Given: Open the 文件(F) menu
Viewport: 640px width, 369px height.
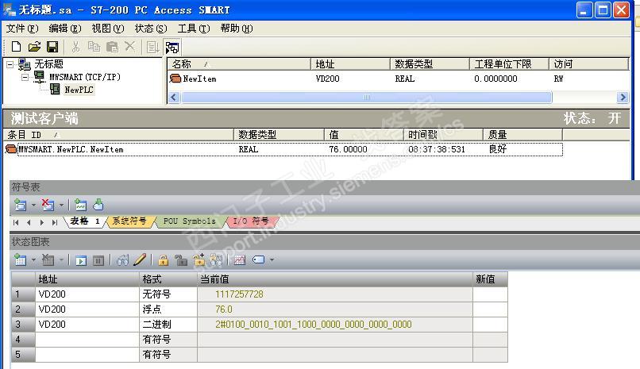Looking at the screenshot, I should [x=22, y=29].
